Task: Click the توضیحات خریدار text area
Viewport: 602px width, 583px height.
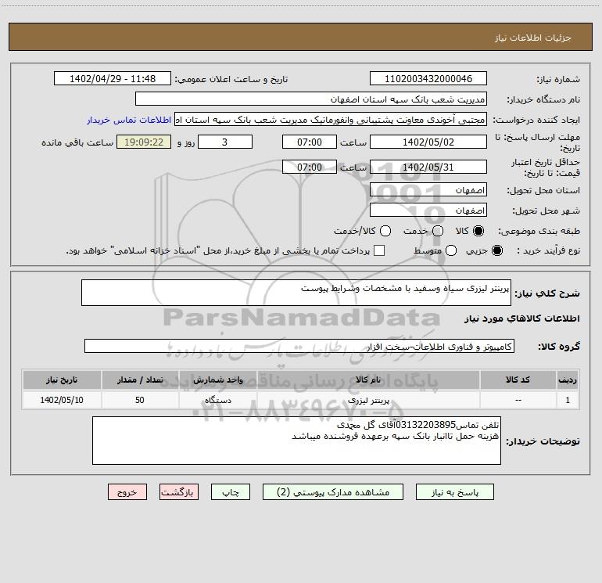Action: click(x=296, y=441)
